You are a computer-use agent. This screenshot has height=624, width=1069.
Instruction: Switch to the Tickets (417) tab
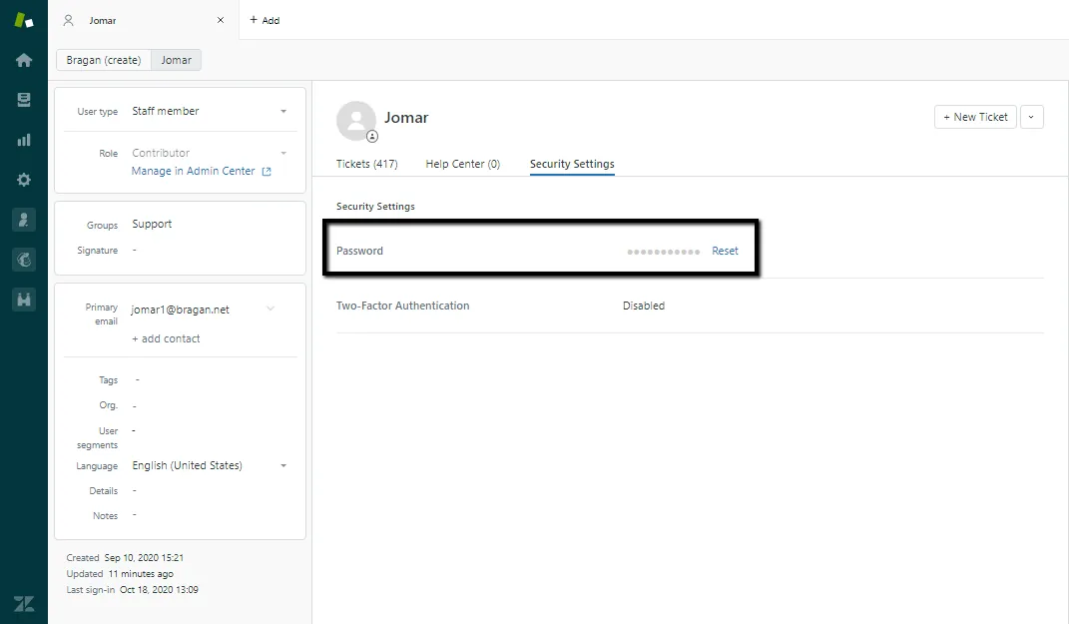[366, 164]
